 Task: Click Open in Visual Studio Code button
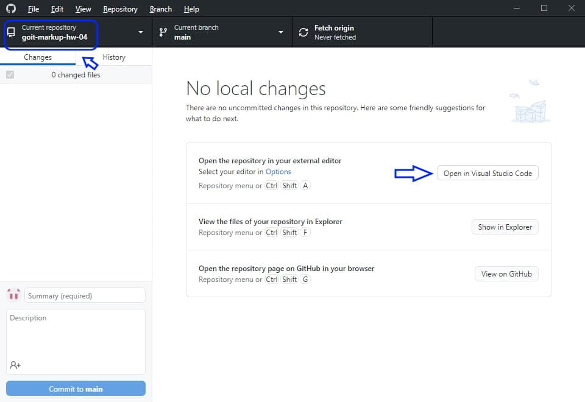click(487, 174)
